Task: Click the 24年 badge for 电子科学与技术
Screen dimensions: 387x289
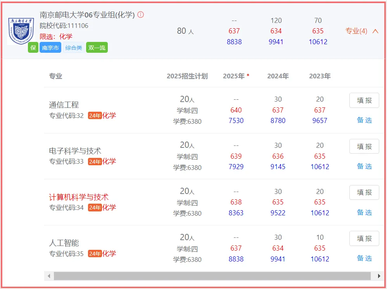Action: click(x=95, y=162)
